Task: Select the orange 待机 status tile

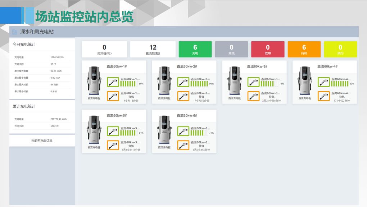Action: pos(304,49)
